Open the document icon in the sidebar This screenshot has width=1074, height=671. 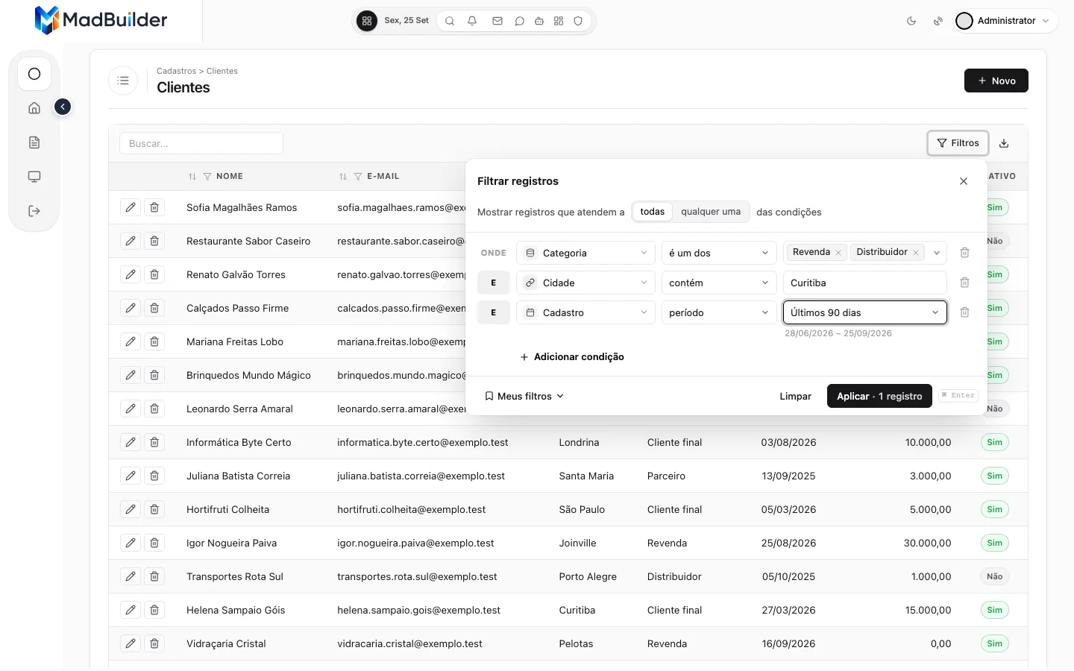[x=34, y=142]
